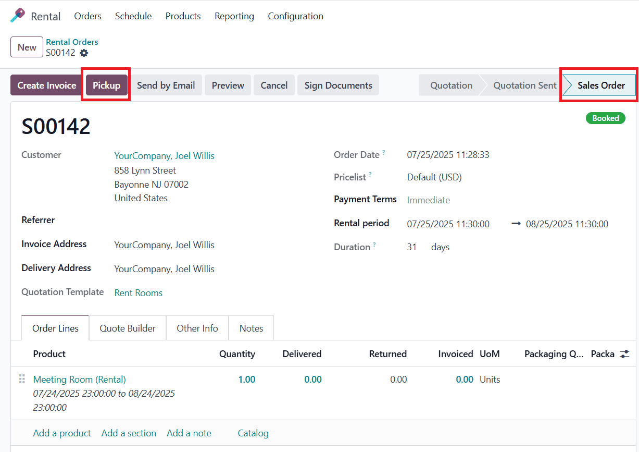The width and height of the screenshot is (639, 452).
Task: Click the Pickup button
Action: (x=106, y=85)
